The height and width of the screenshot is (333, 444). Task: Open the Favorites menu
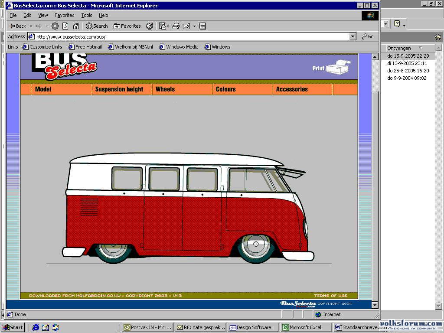click(64, 15)
